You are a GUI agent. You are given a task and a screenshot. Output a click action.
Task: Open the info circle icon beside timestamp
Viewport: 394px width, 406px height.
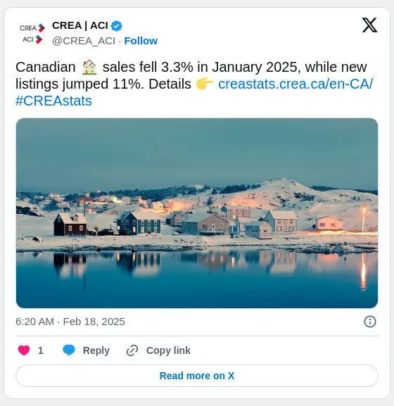point(369,322)
